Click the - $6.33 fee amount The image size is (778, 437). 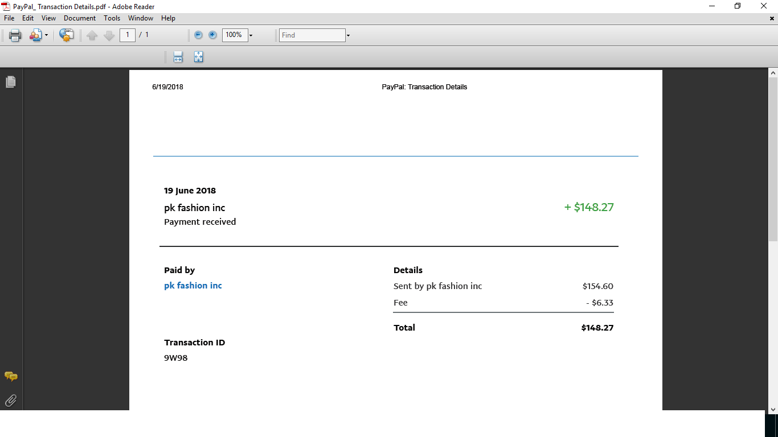[600, 303]
